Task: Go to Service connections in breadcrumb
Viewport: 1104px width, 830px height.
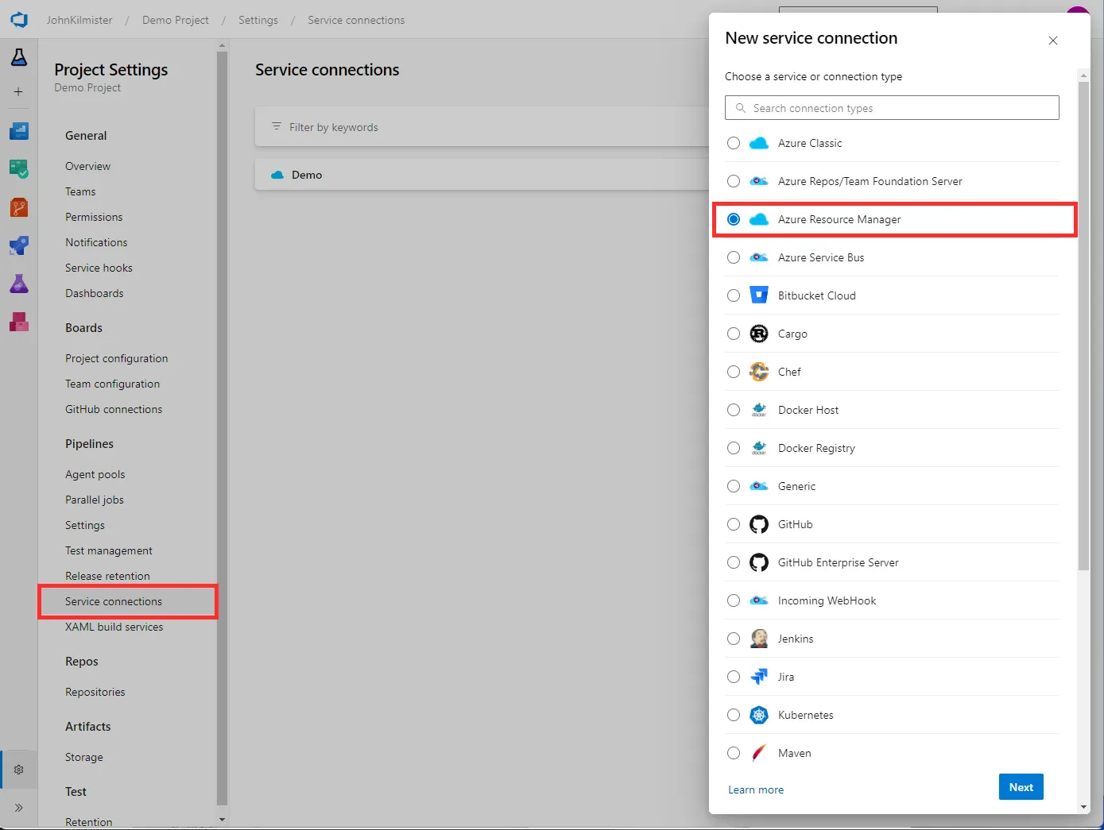Action: click(x=356, y=20)
